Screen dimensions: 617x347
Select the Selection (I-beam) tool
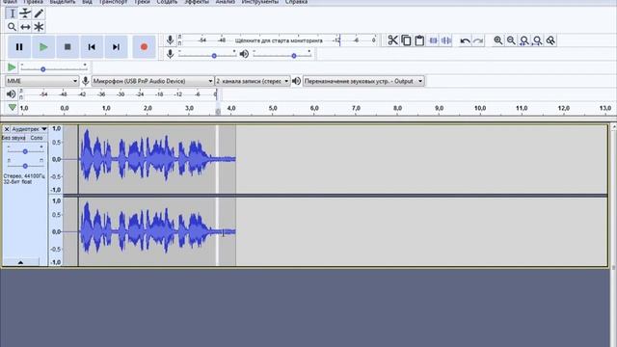click(12, 13)
